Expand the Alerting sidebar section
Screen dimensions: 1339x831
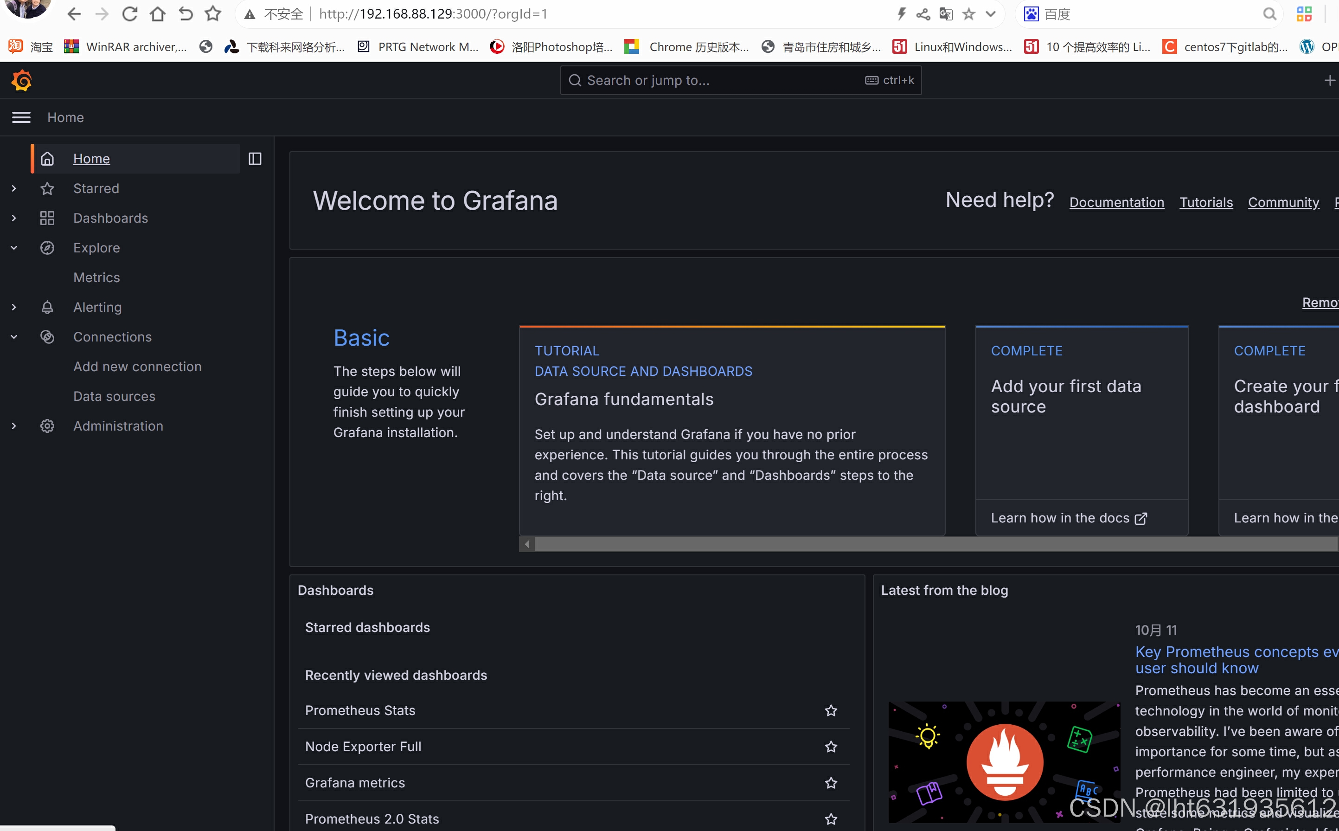tap(14, 307)
